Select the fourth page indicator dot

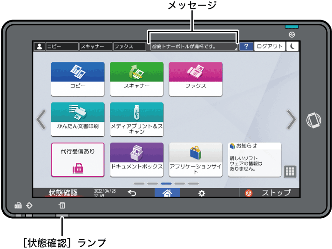pyautogui.click(x=180, y=183)
